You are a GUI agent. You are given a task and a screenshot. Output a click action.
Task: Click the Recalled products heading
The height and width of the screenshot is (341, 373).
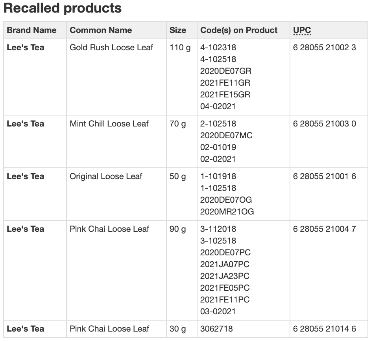point(63,8)
